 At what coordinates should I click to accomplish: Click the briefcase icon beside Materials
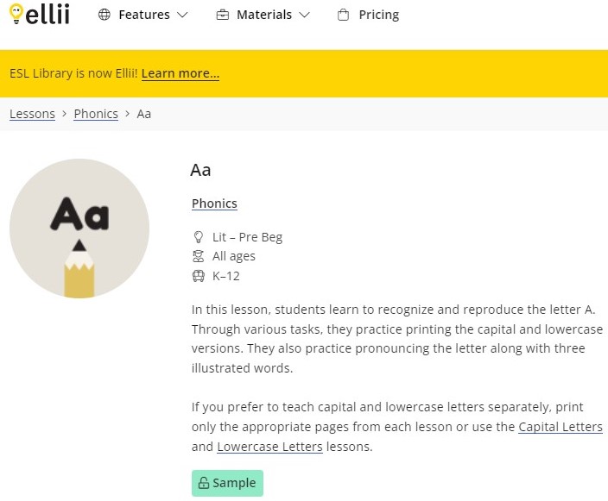coord(223,15)
